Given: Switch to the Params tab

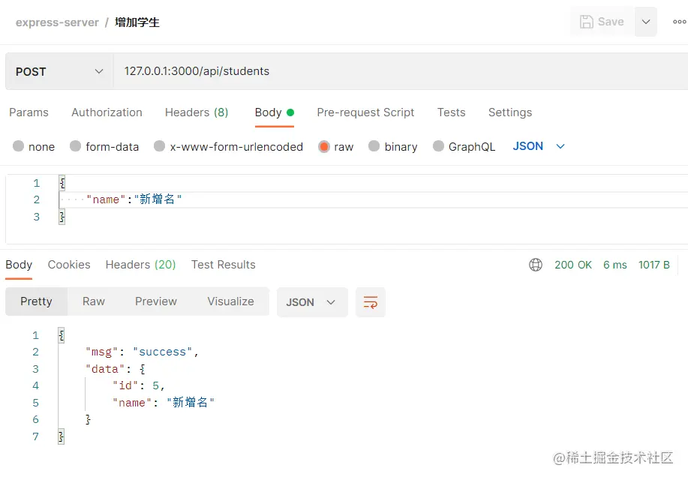Looking at the screenshot, I should (x=29, y=112).
